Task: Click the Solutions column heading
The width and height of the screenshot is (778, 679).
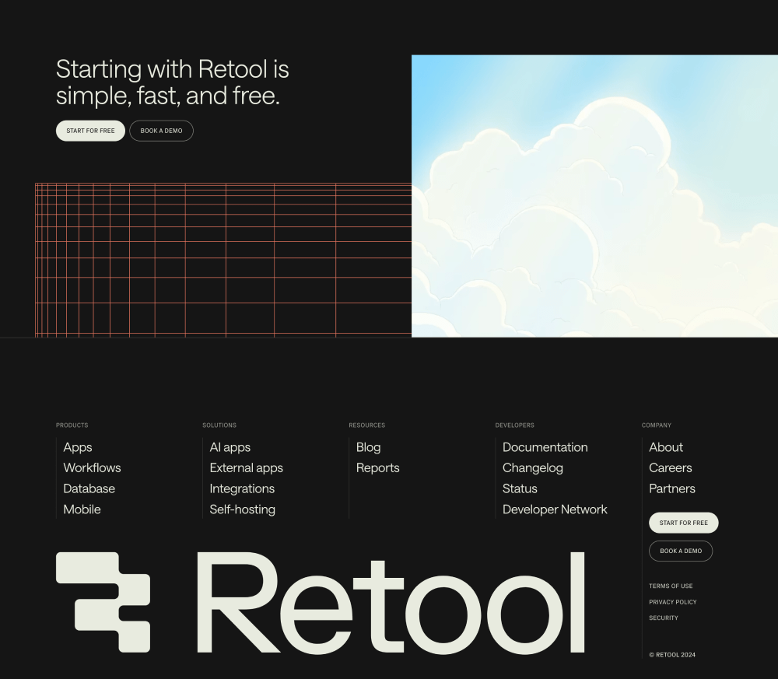Action: [x=219, y=425]
